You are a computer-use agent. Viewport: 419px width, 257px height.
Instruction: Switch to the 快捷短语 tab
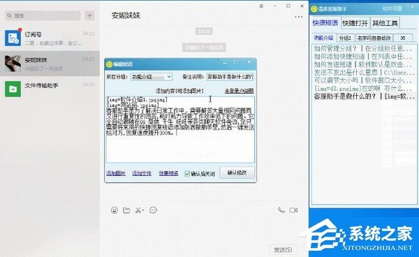325,23
